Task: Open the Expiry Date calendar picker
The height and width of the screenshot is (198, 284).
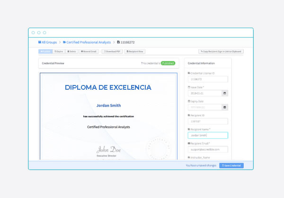Action: point(225,107)
